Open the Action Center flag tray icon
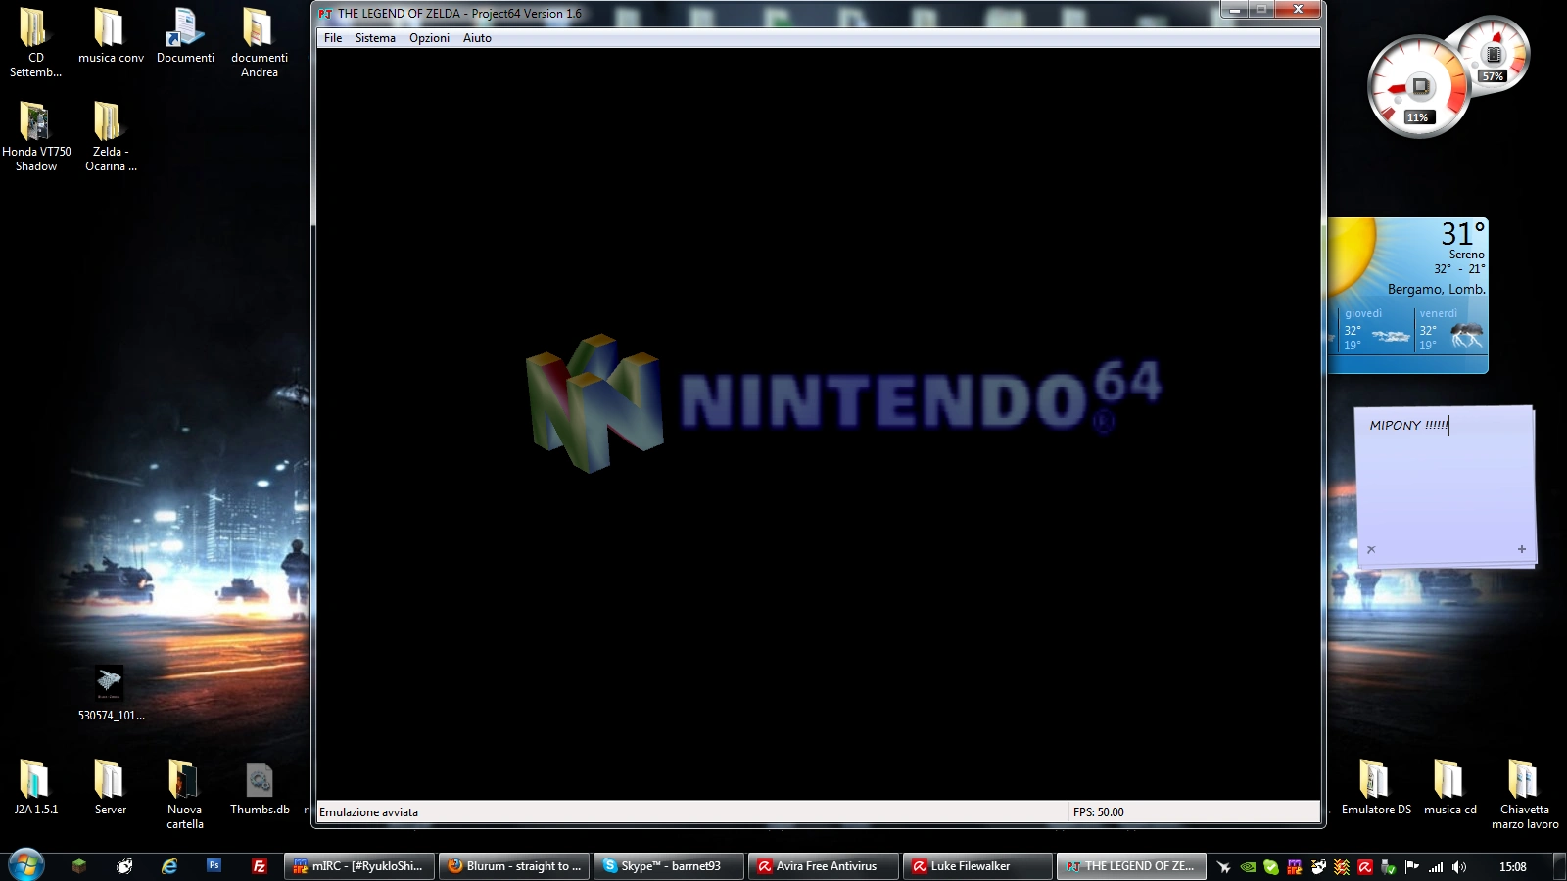Viewport: 1567px width, 881px height. click(1411, 866)
